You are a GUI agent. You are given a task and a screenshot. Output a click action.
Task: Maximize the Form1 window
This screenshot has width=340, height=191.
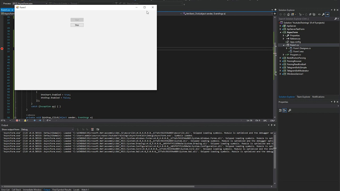point(144,7)
